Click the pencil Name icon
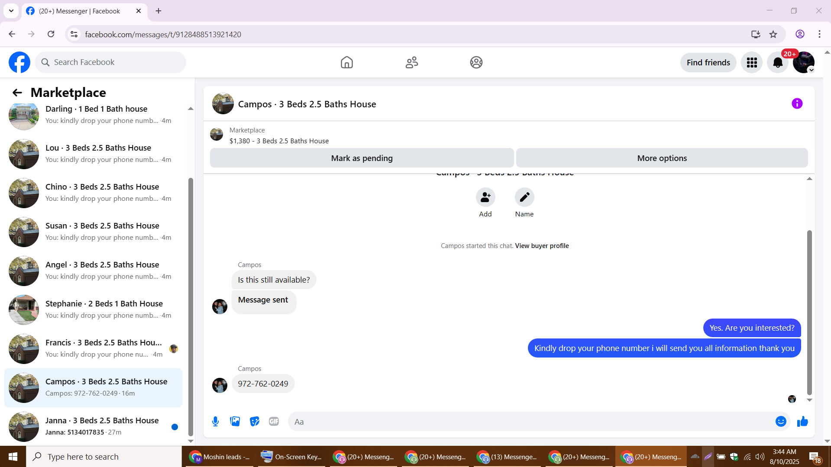Screen dimensions: 831x467 pyautogui.click(x=524, y=197)
